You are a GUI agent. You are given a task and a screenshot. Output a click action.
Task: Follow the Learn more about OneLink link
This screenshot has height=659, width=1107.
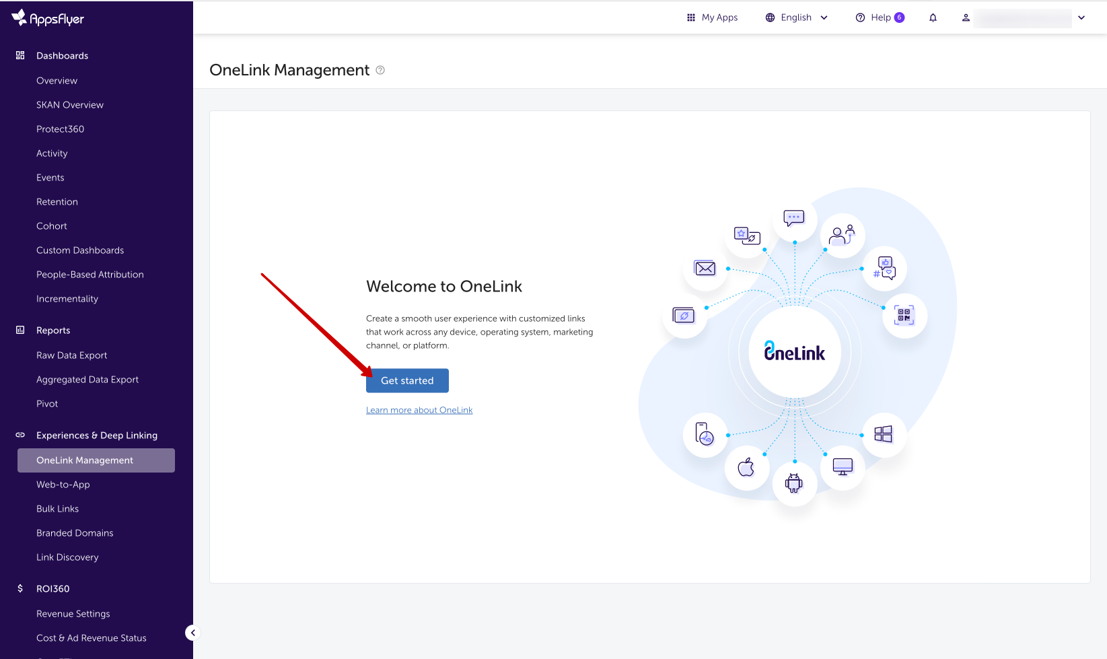click(x=419, y=410)
